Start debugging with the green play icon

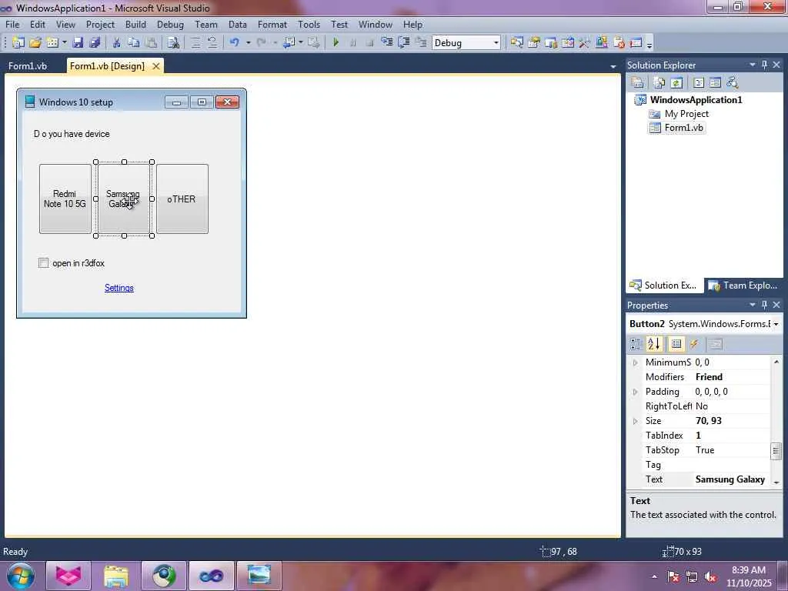pos(336,43)
